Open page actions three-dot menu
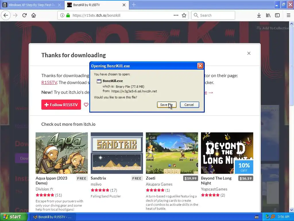The image size is (294, 221). coord(176,16)
